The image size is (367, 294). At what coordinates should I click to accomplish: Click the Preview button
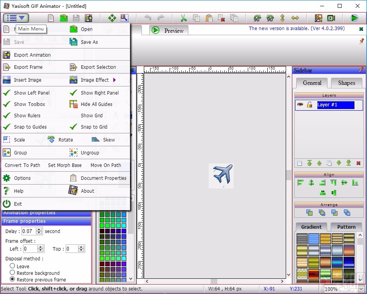coord(168,30)
